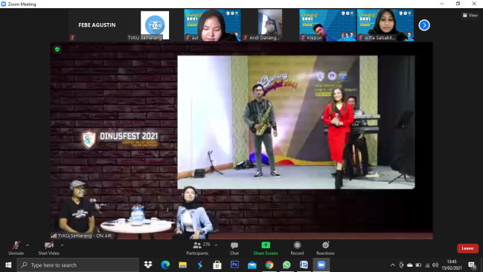Open the Windows Start menu

[8, 265]
